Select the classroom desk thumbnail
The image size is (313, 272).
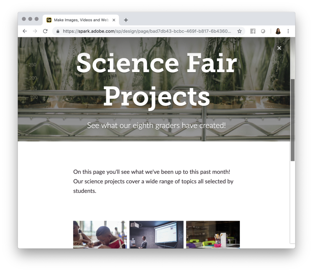click(213, 235)
